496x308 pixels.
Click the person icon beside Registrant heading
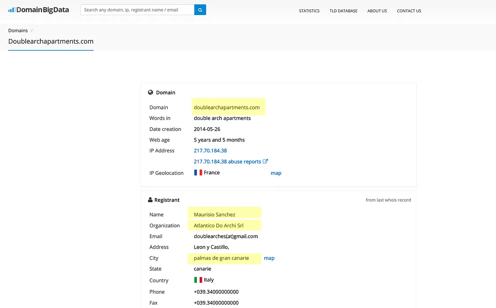[150, 200]
